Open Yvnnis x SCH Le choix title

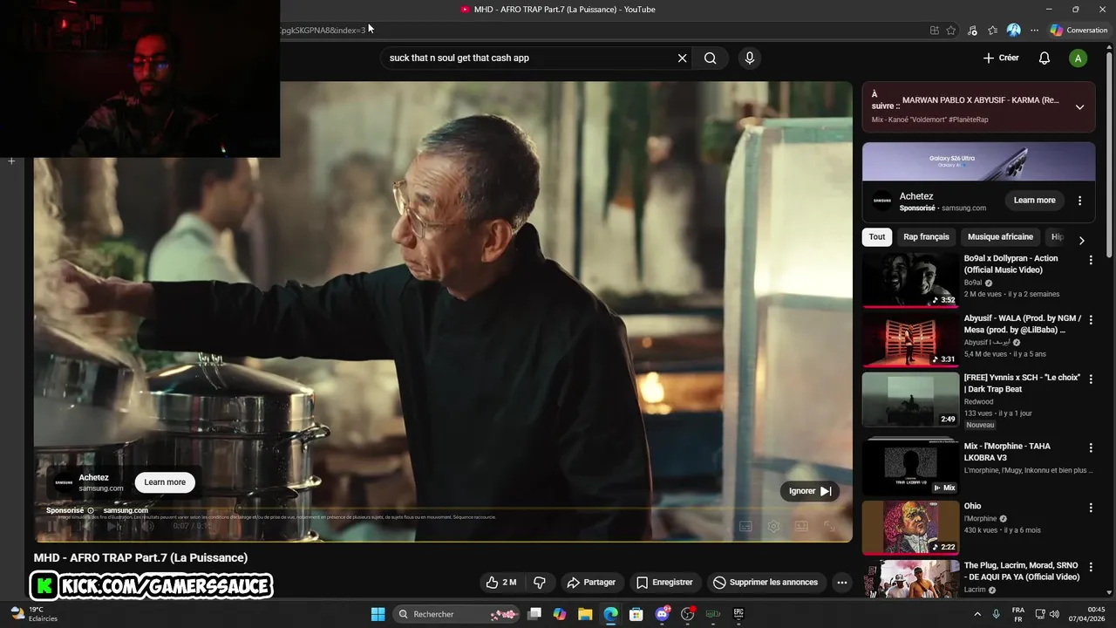[1022, 384]
